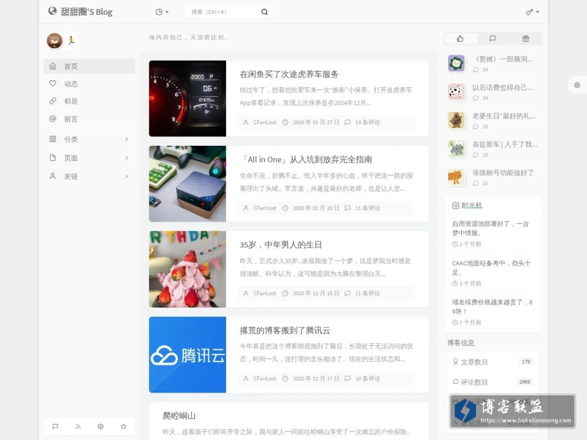
Task: Click the 甜甜圈'S Blog site title
Action: coord(87,12)
